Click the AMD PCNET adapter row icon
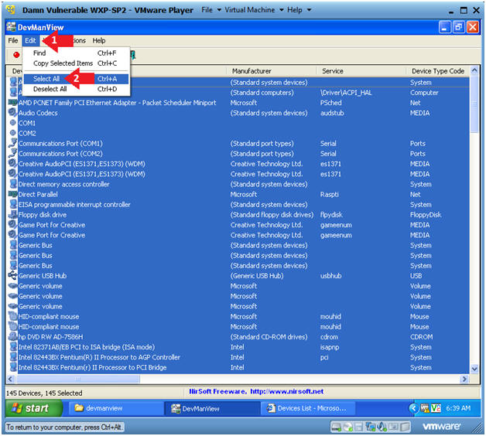The width and height of the screenshot is (486, 436). point(12,103)
